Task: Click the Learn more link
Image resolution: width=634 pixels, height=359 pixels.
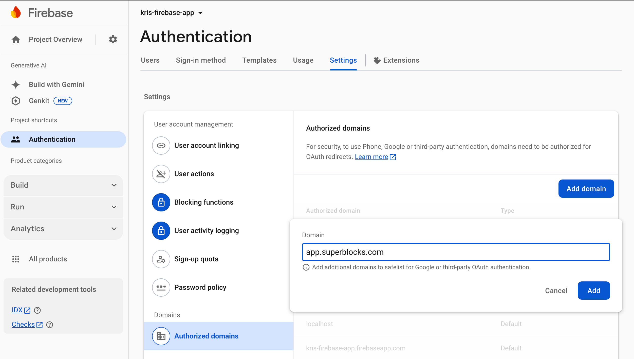Action: (372, 157)
